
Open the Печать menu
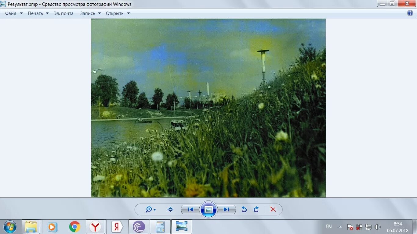pos(35,13)
